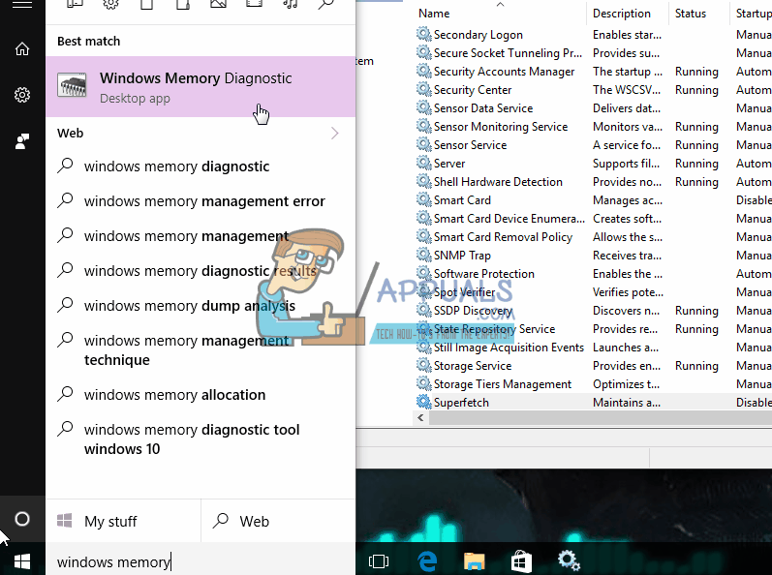The image size is (772, 575).
Task: Select 'Smart Card Removal Policy' service
Action: (593, 236)
